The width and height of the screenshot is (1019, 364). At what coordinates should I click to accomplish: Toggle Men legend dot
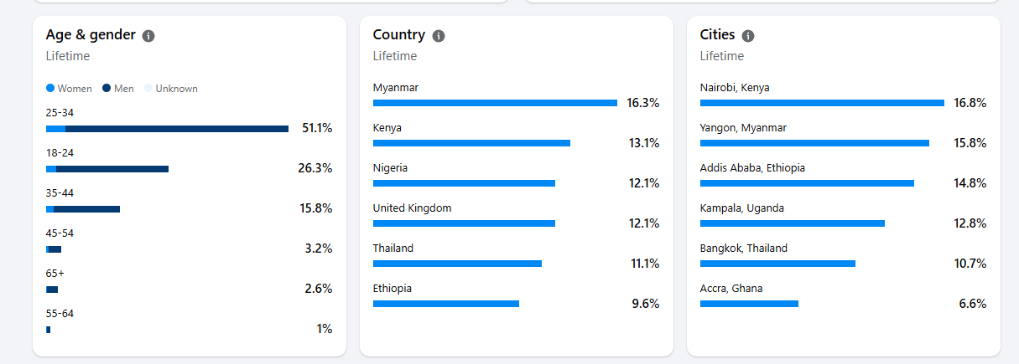click(x=107, y=89)
